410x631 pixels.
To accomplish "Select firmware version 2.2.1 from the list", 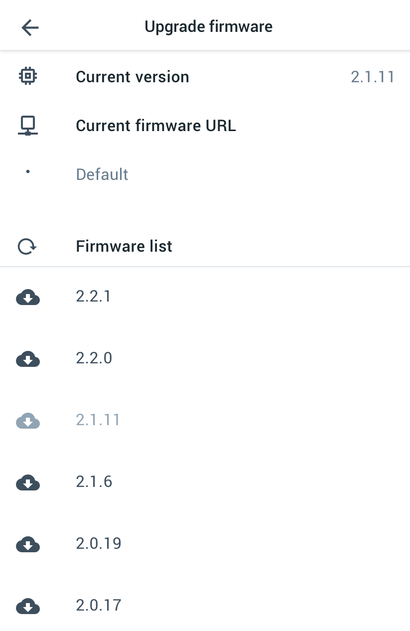I will pos(93,296).
